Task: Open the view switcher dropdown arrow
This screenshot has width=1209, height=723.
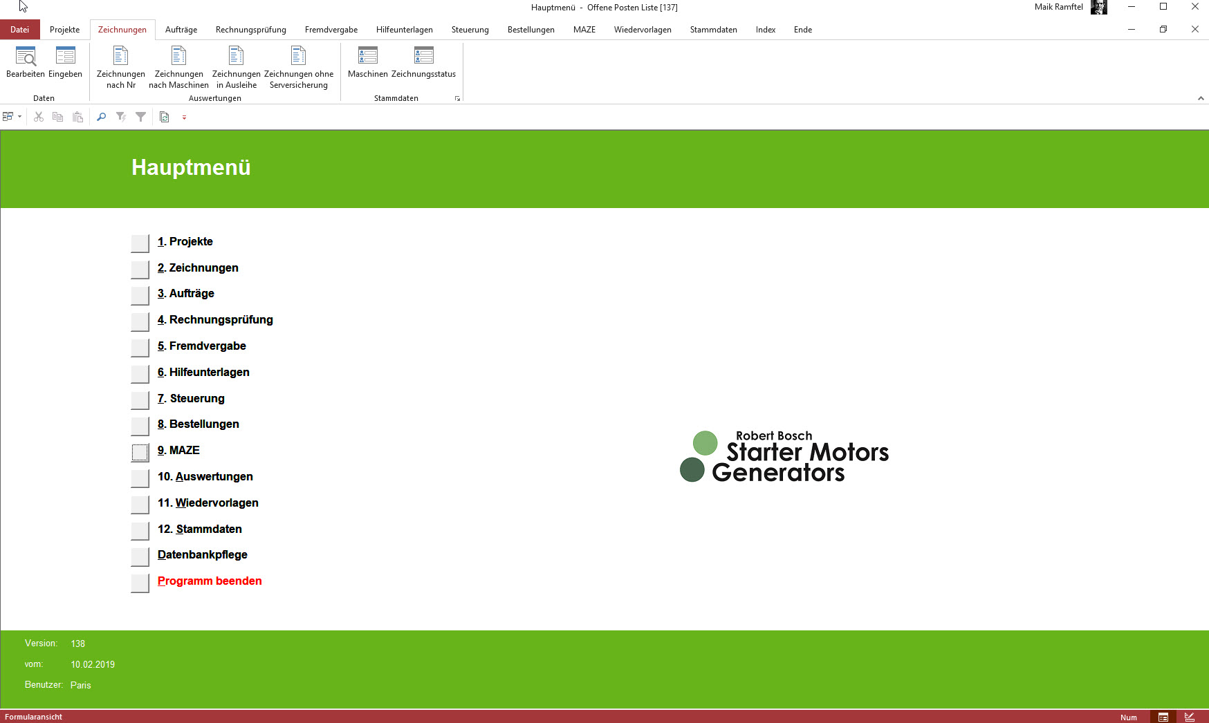Action: pyautogui.click(x=19, y=117)
